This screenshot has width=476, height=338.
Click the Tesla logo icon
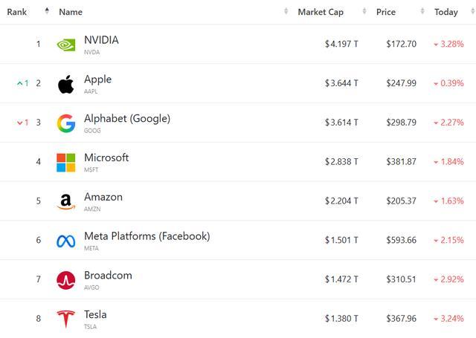click(66, 319)
